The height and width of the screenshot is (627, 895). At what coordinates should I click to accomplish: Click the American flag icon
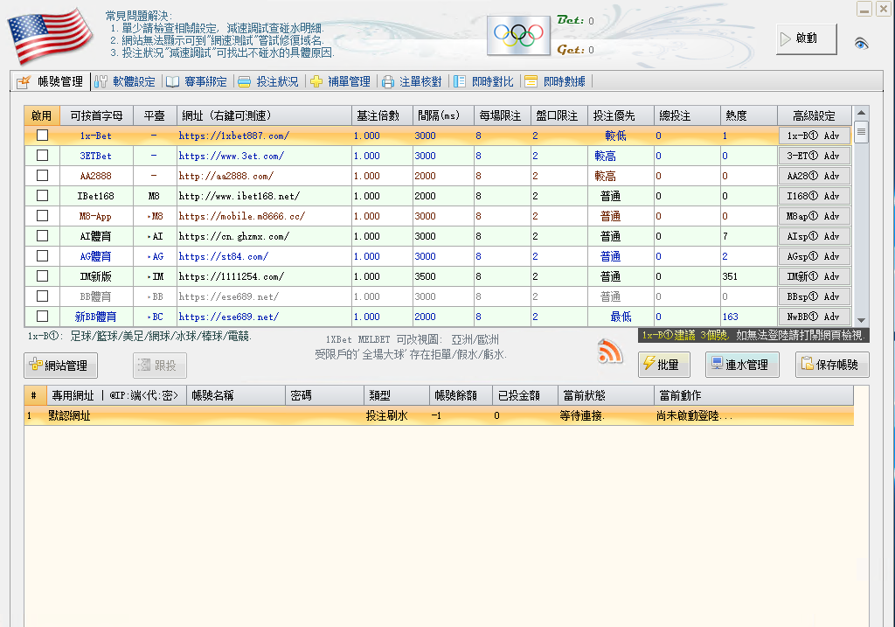[50, 35]
